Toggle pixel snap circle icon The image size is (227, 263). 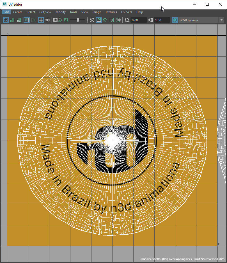[47, 20]
